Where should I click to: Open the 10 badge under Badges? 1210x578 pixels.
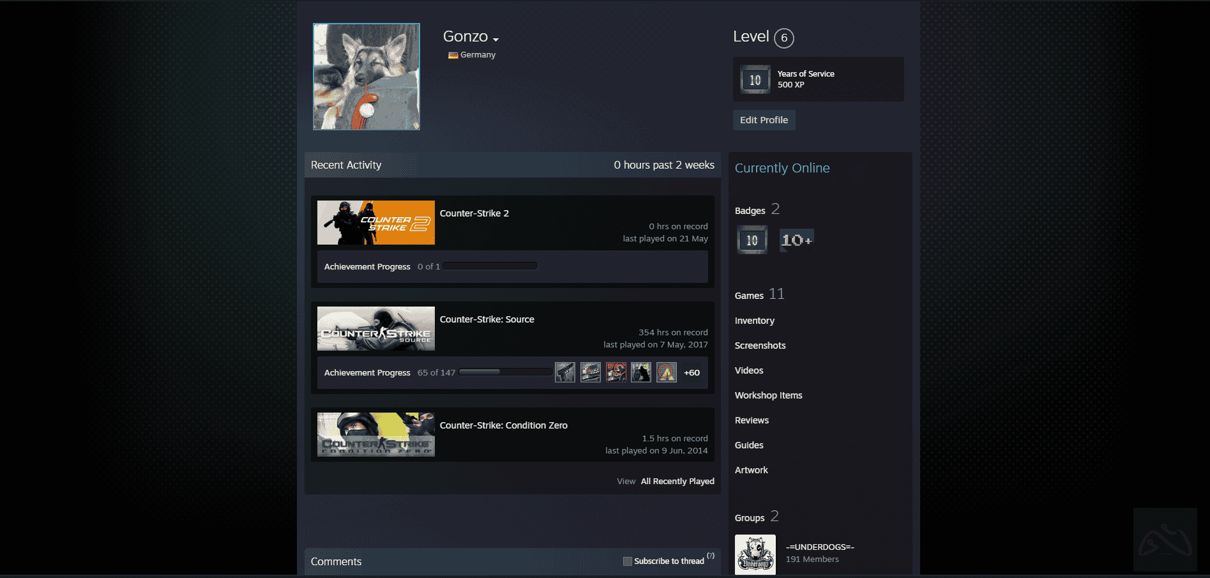(752, 240)
